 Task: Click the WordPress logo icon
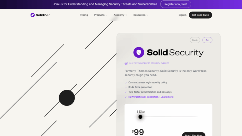tap(126, 63)
